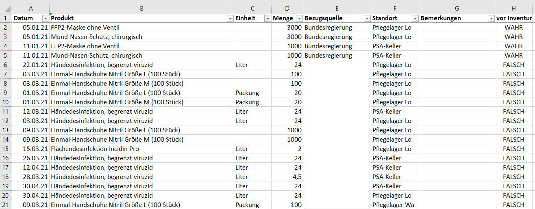Select 'PSA-Keller' location in row 4
Screen dimensions: 535x209
click(x=395, y=46)
